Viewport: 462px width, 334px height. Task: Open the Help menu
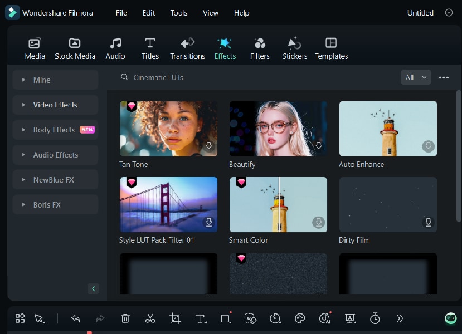click(241, 13)
